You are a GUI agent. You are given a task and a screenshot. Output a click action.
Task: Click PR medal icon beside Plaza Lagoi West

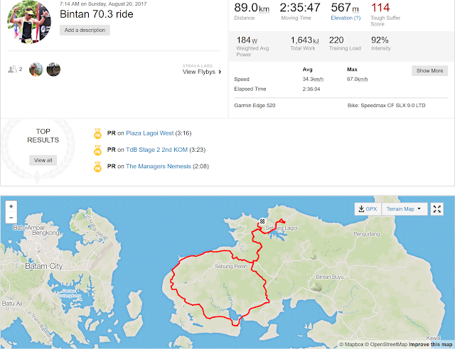click(97, 133)
